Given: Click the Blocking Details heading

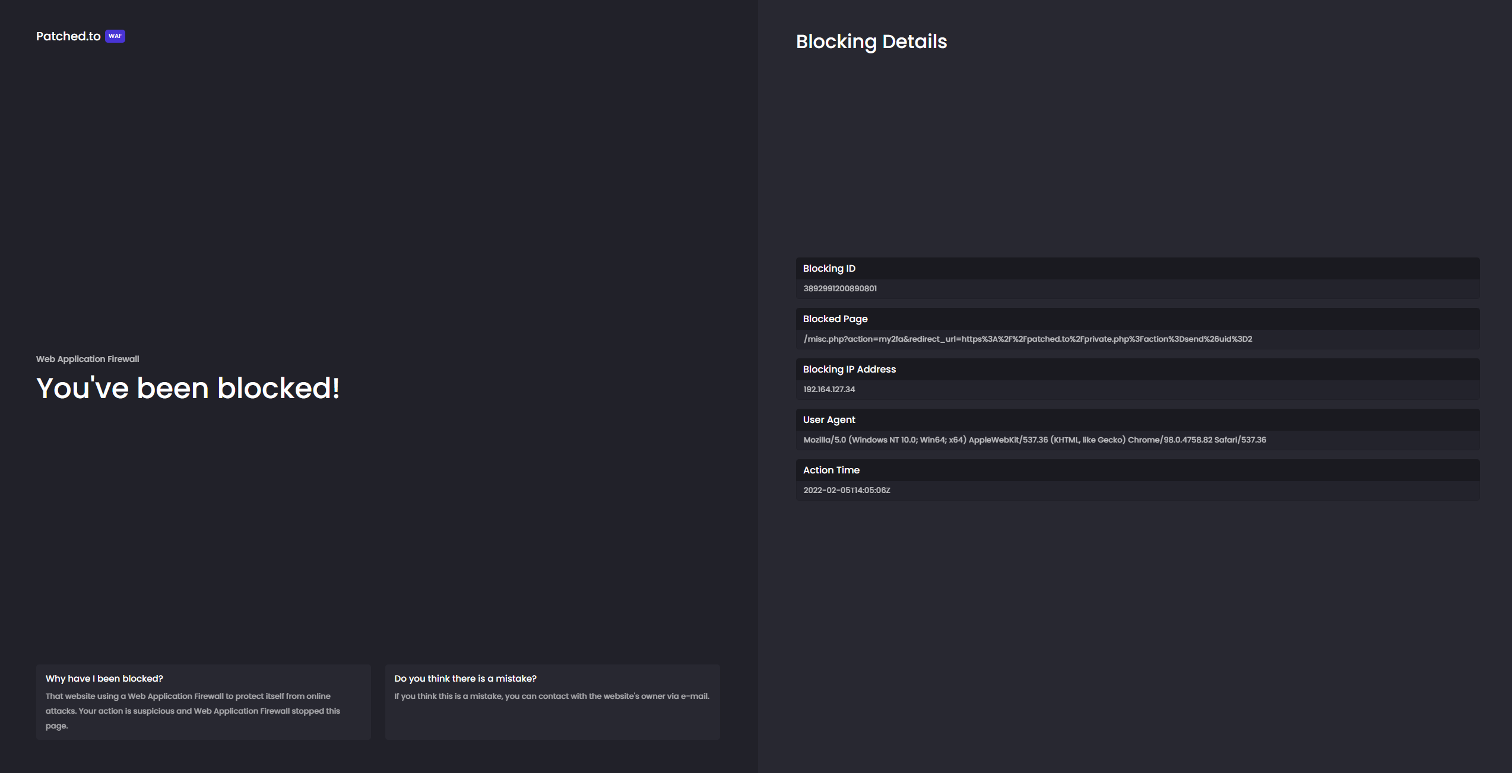Looking at the screenshot, I should tap(871, 42).
